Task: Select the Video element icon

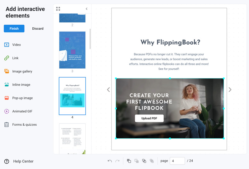Action: click(x=7, y=45)
